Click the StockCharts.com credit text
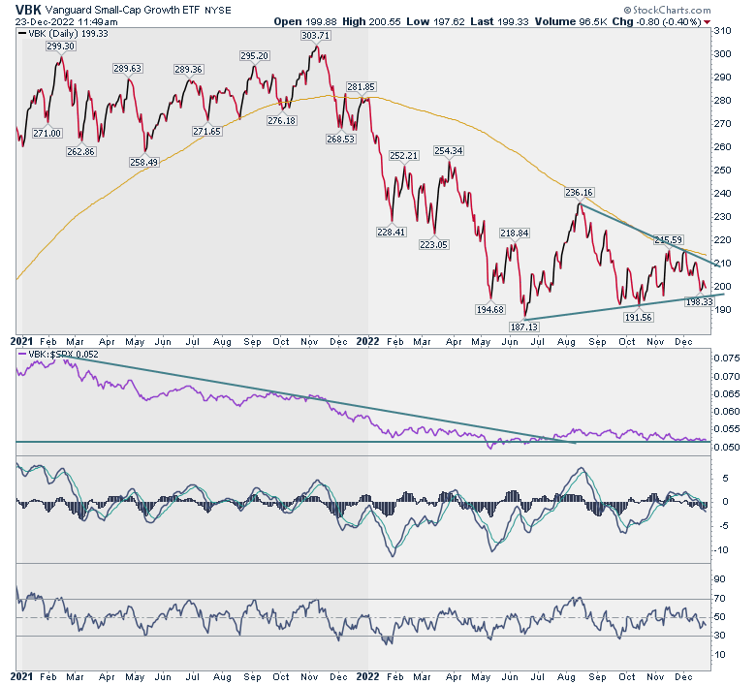This screenshot has width=756, height=685. [667, 10]
